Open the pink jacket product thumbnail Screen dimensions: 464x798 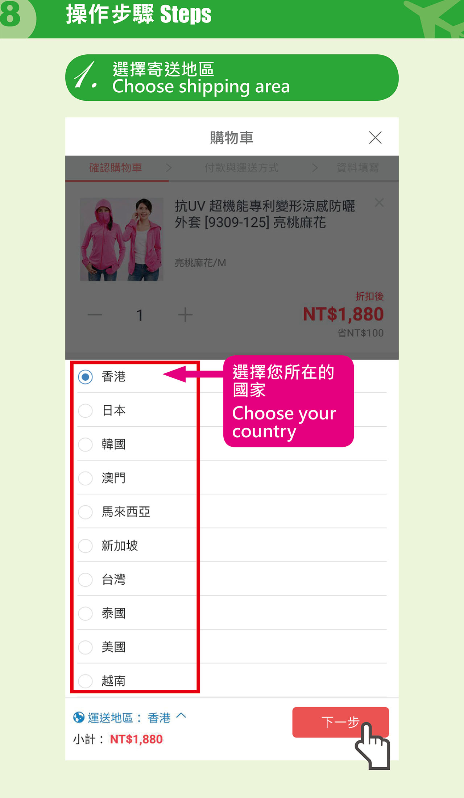click(122, 239)
